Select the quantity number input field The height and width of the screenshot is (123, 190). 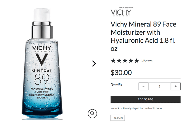coord(159,86)
